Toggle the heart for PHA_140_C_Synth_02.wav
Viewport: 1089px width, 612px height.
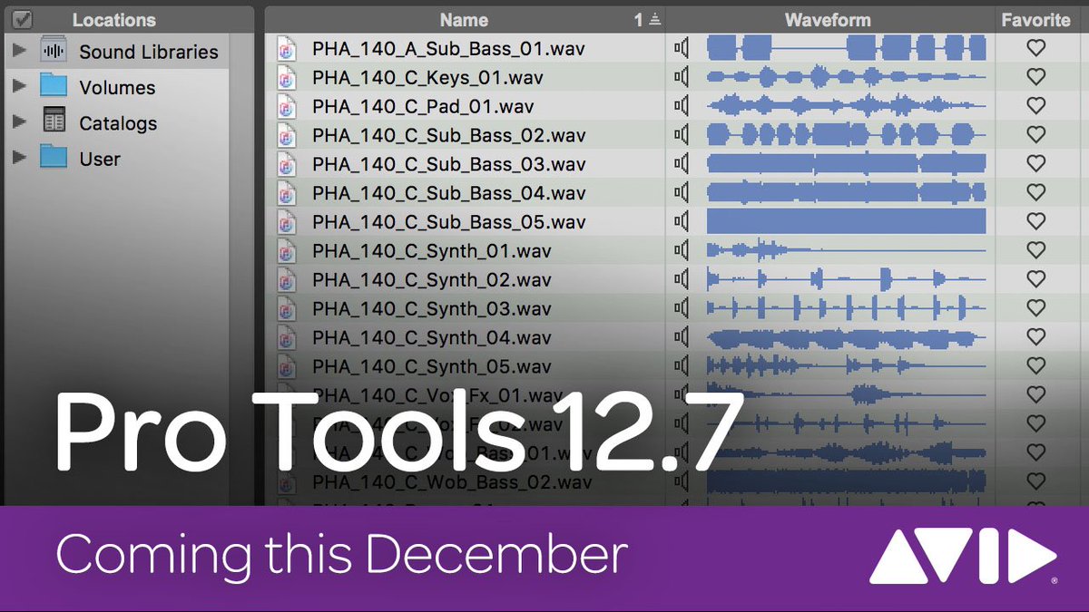(1035, 279)
